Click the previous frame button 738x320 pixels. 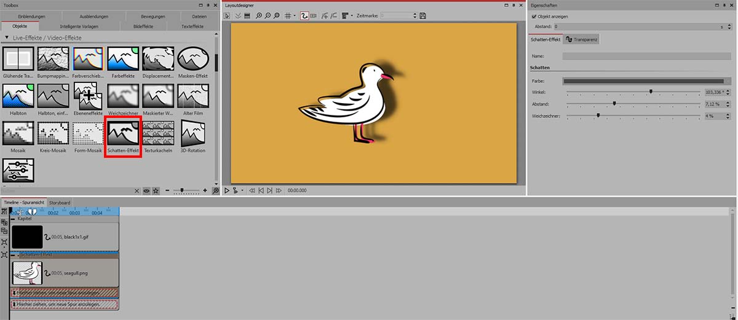click(x=261, y=191)
